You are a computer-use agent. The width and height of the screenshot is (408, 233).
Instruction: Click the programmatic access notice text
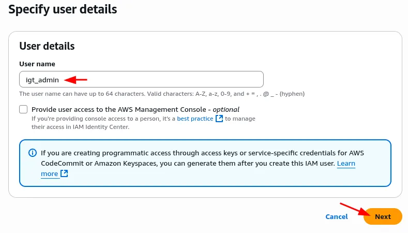point(197,153)
